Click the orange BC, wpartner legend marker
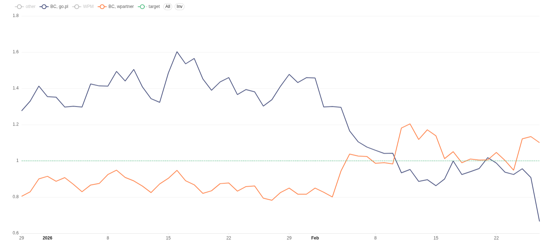 point(102,7)
